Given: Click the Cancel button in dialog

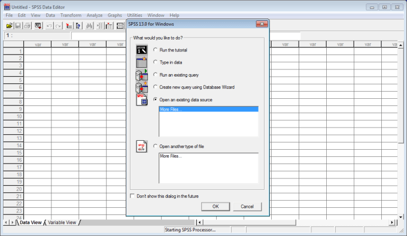Looking at the screenshot, I should pyautogui.click(x=247, y=207).
